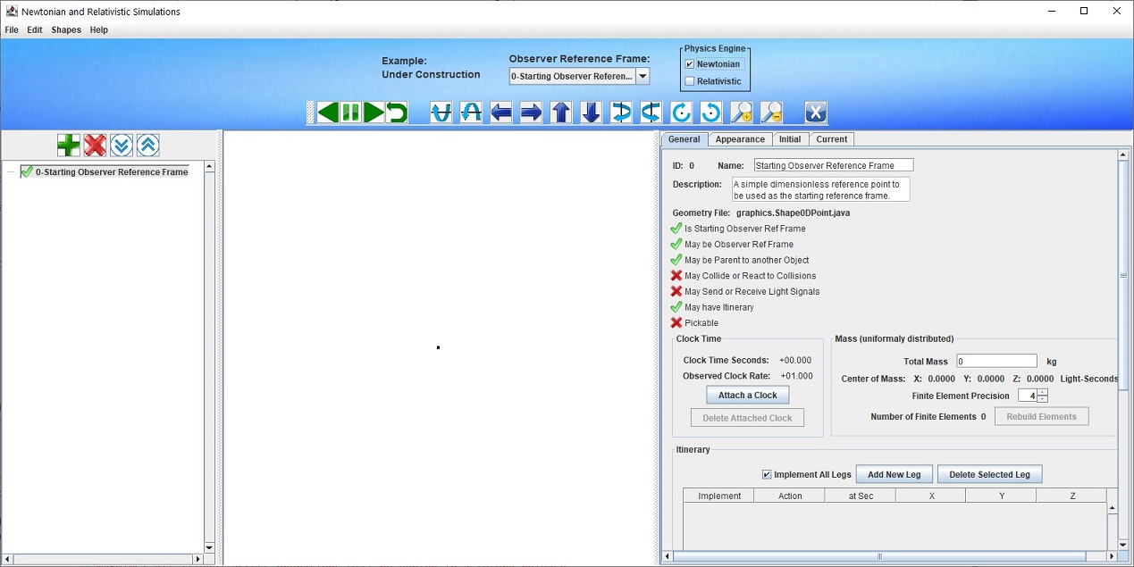Uncheck the Newtonian physics engine checkbox

coord(689,64)
